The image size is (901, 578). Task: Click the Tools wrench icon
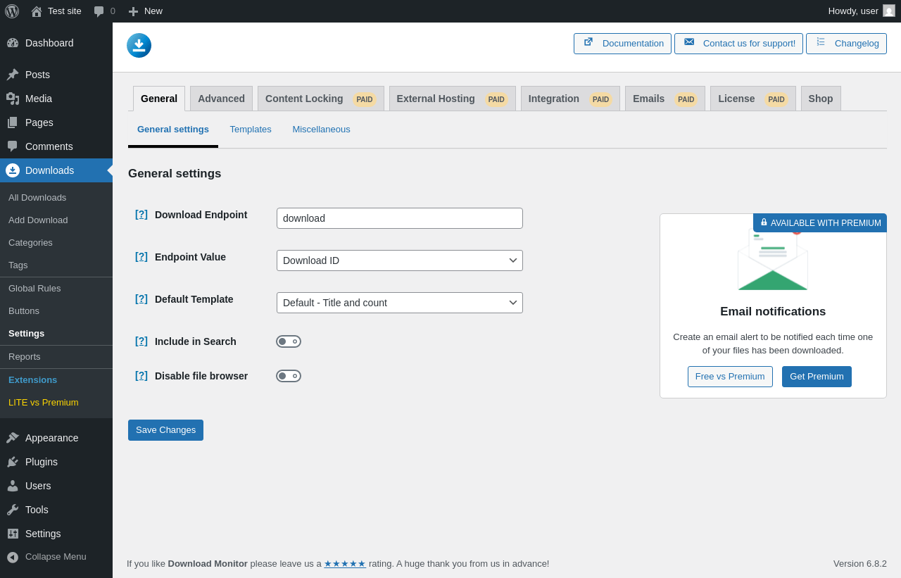click(13, 510)
